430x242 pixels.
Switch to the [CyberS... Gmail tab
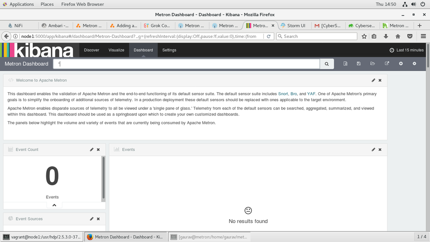(x=328, y=25)
